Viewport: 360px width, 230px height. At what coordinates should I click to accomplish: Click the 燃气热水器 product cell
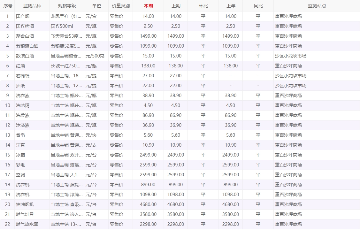tap(27, 224)
